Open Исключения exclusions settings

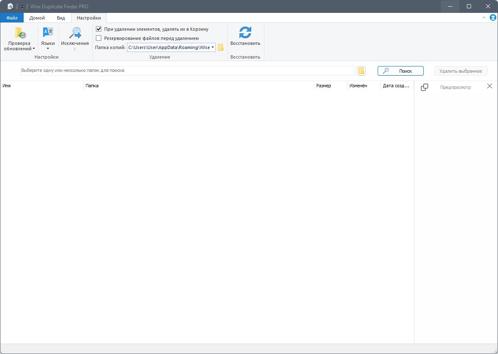(x=75, y=33)
